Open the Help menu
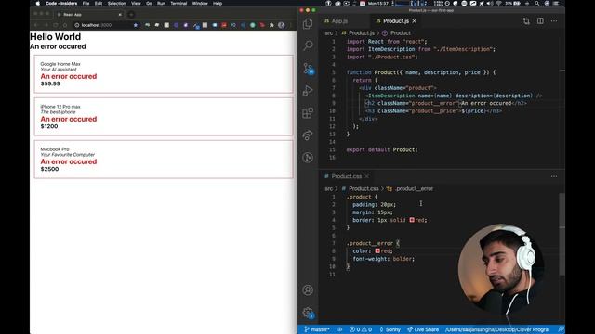 218,4
